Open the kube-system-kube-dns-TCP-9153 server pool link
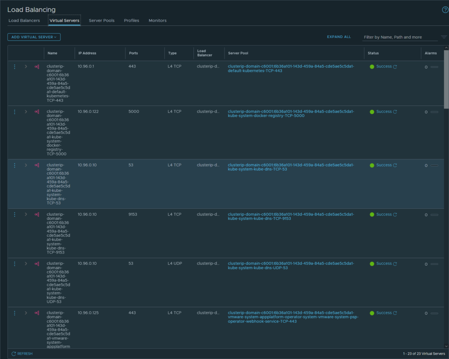 click(291, 216)
